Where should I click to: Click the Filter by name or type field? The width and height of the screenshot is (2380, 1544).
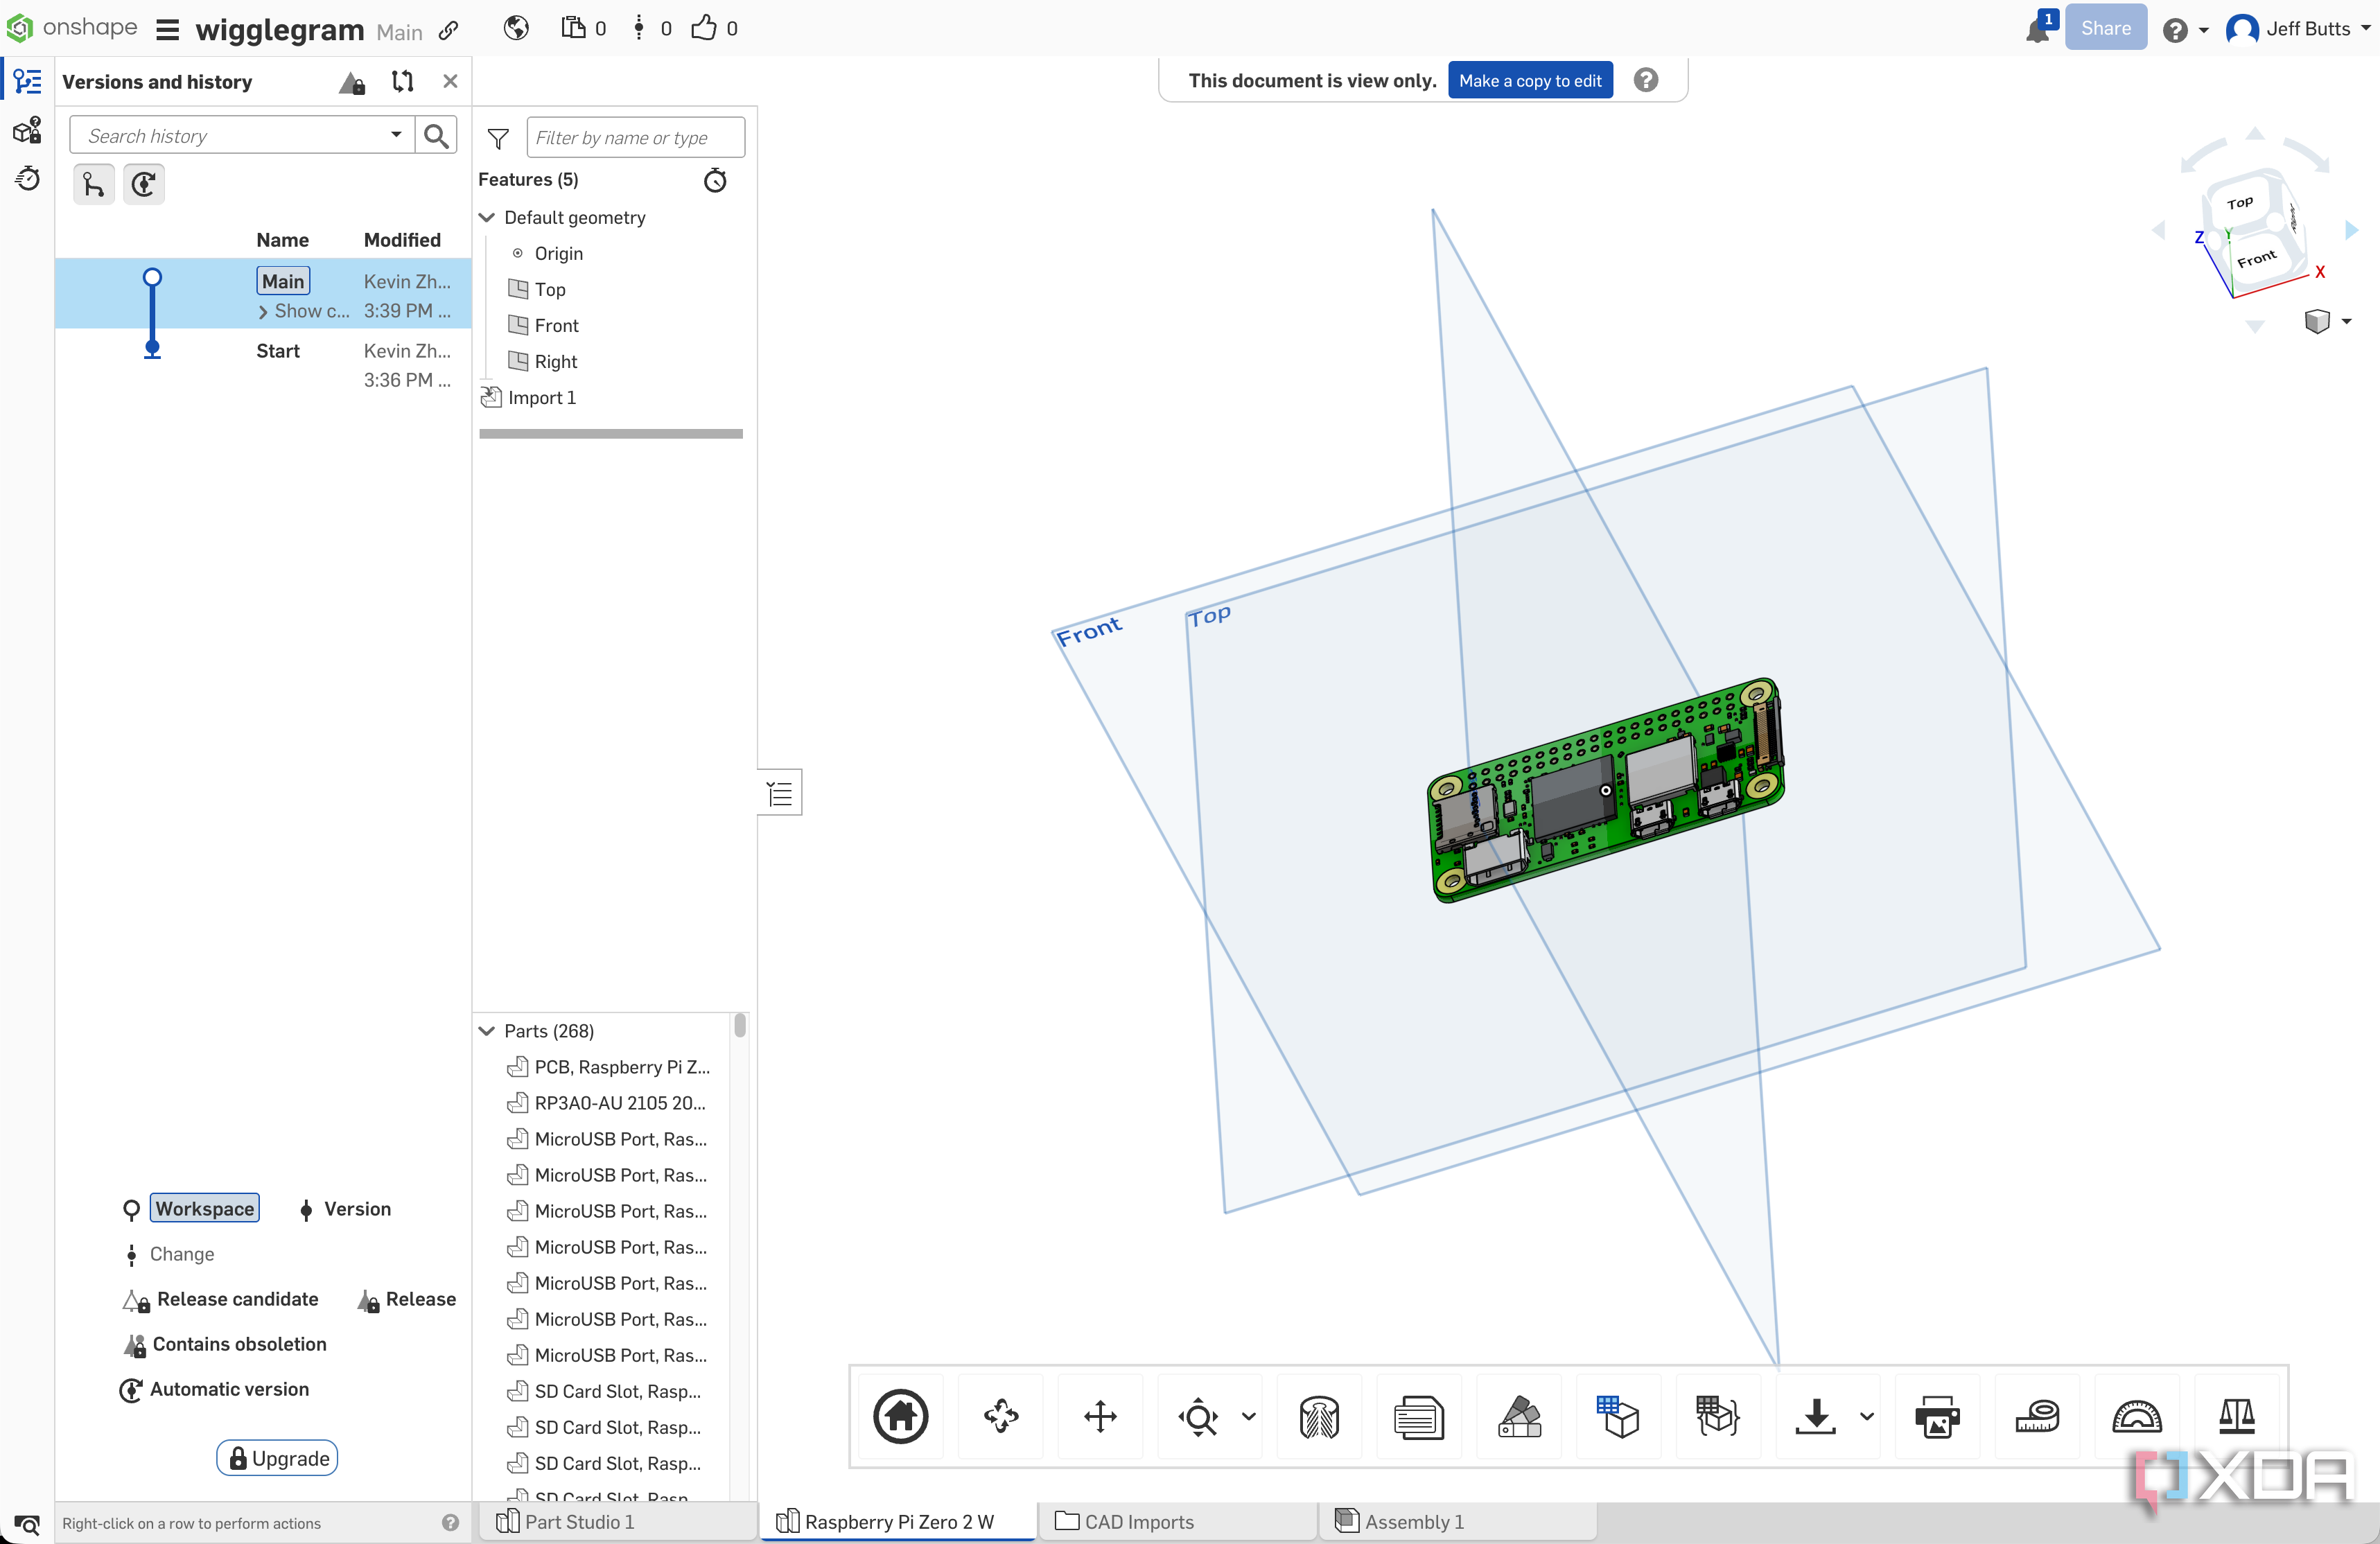(x=635, y=138)
